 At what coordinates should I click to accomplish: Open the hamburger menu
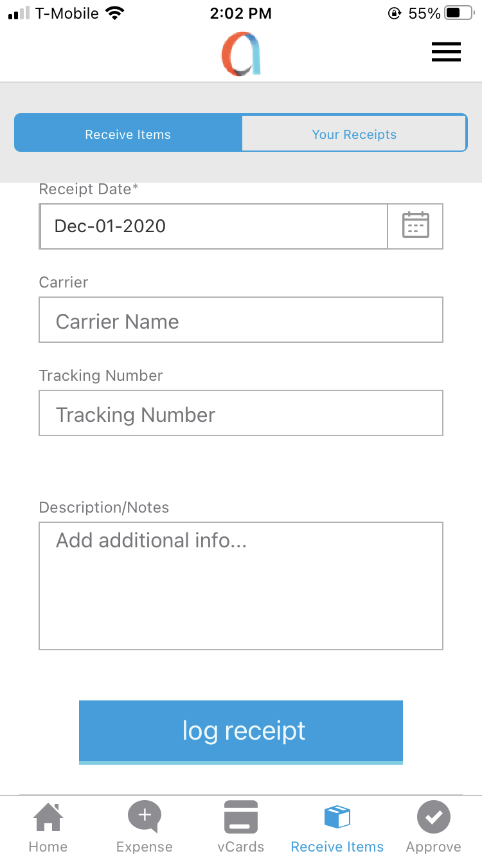(446, 52)
